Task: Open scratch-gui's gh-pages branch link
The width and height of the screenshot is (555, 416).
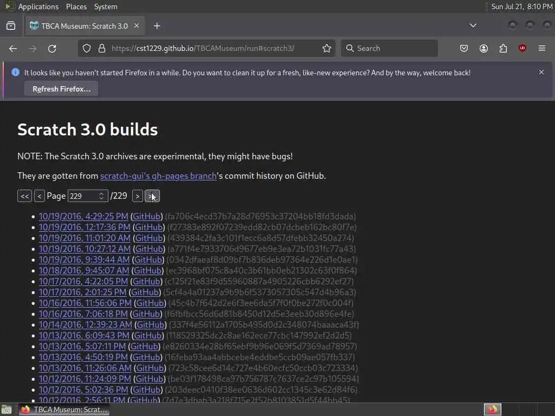Action: point(158,176)
